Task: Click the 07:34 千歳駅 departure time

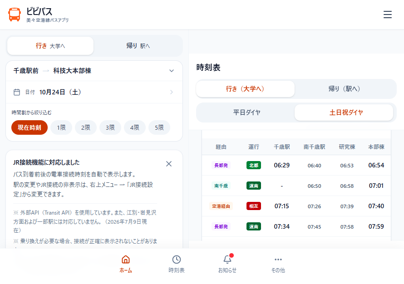Action: pos(281,226)
